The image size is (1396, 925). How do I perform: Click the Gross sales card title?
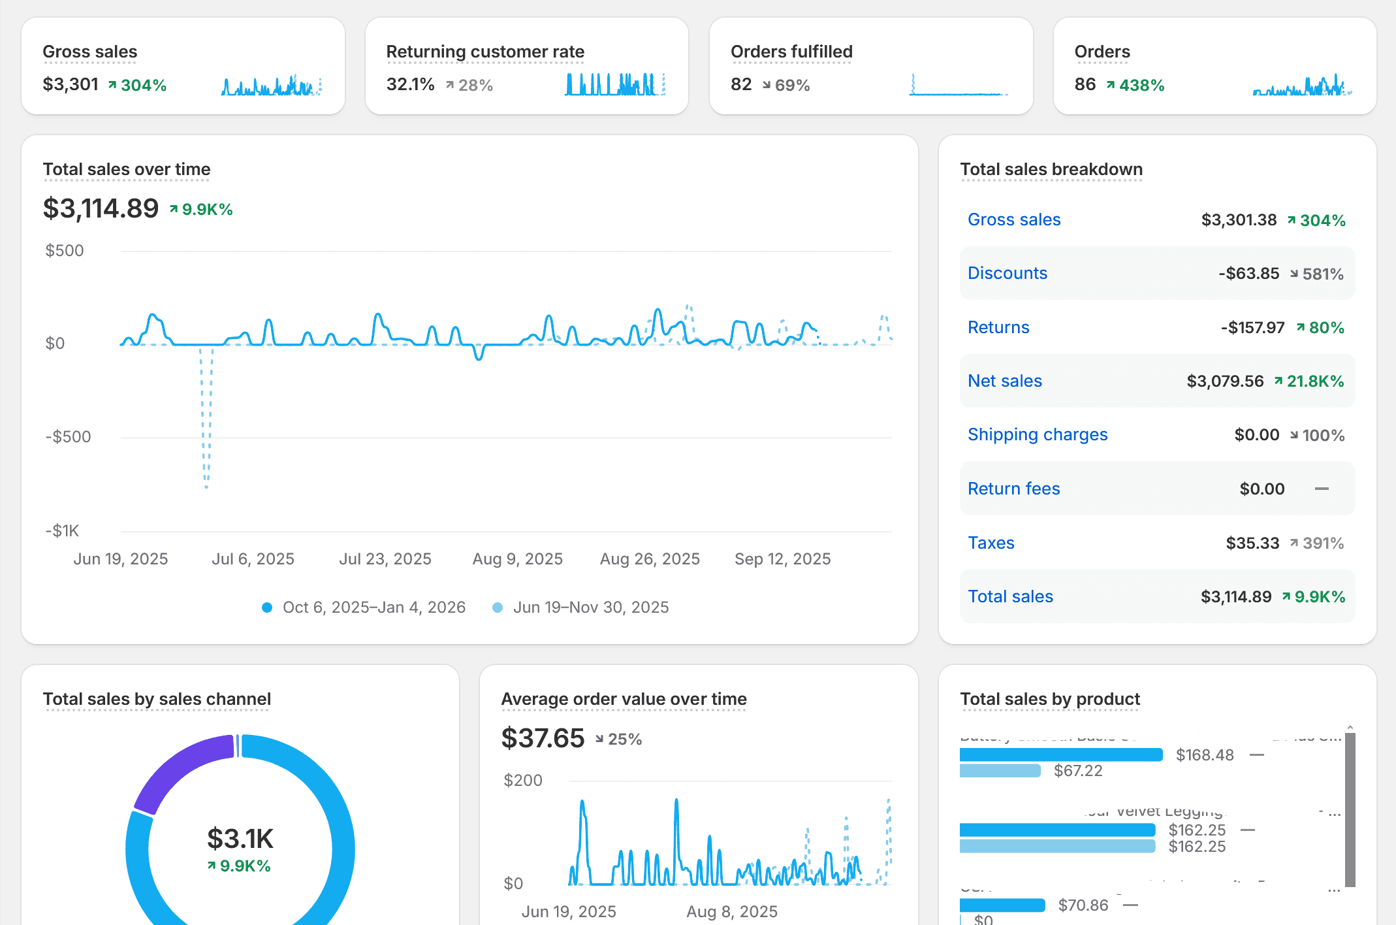89,52
